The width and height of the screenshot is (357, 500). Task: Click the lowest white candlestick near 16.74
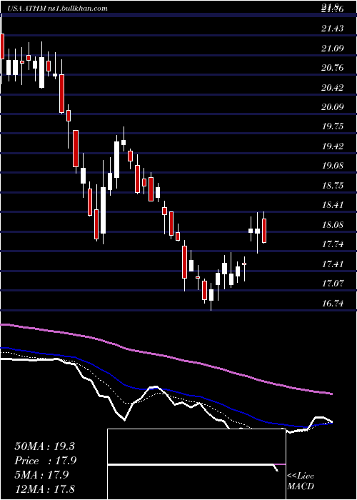pyautogui.click(x=211, y=295)
